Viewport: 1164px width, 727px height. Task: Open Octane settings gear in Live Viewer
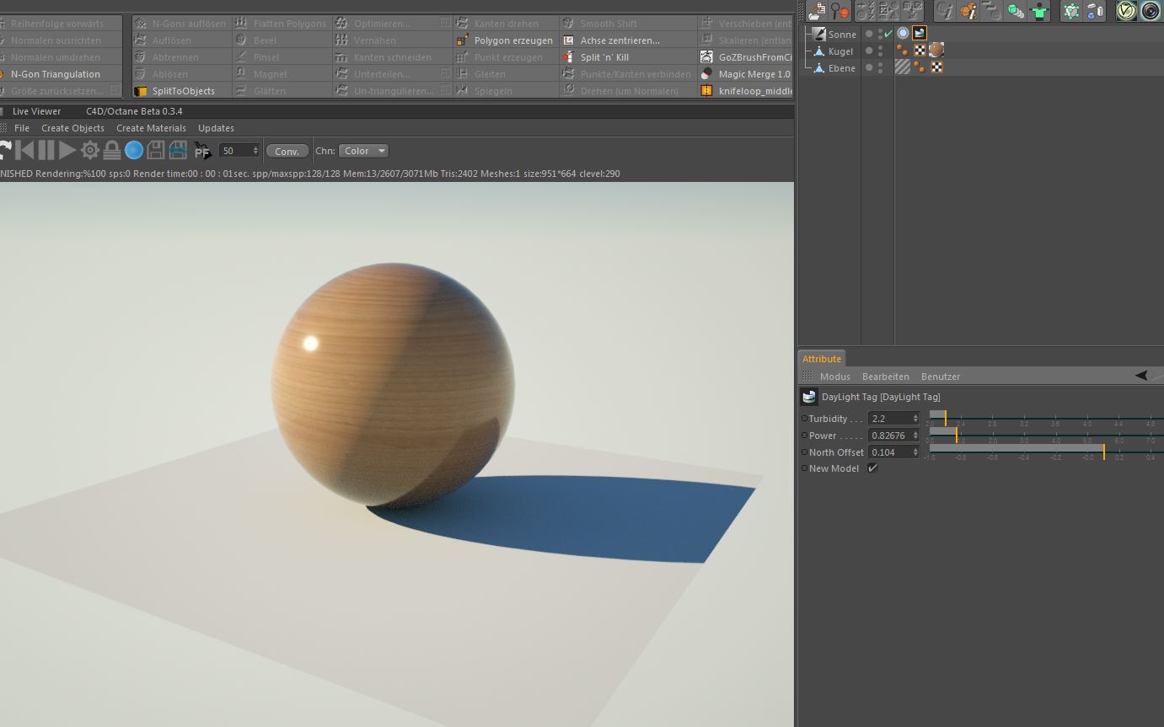click(90, 151)
